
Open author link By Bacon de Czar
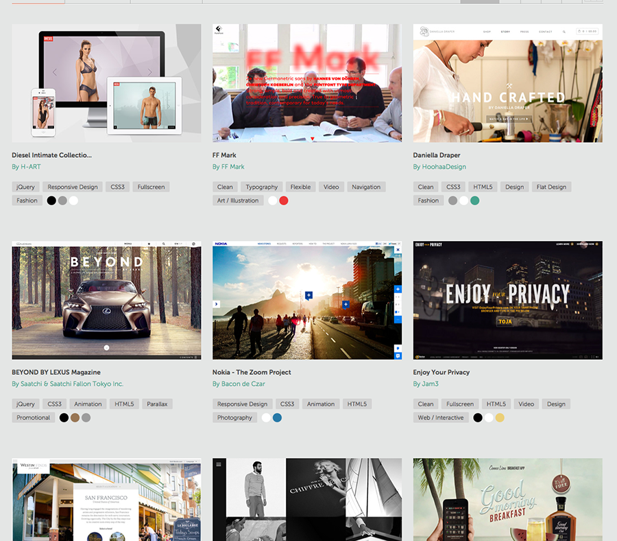[x=239, y=384]
